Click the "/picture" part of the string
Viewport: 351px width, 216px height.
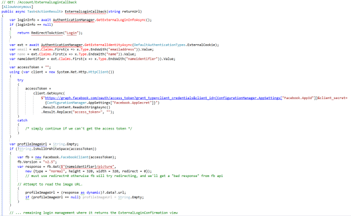coord(104,167)
